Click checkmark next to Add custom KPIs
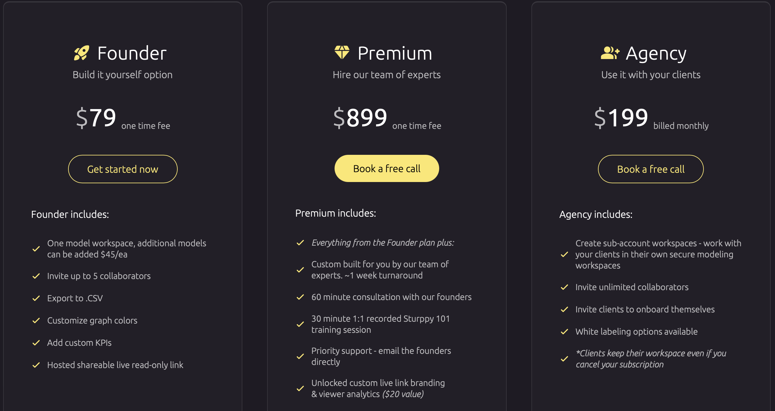775x411 pixels. [36, 343]
